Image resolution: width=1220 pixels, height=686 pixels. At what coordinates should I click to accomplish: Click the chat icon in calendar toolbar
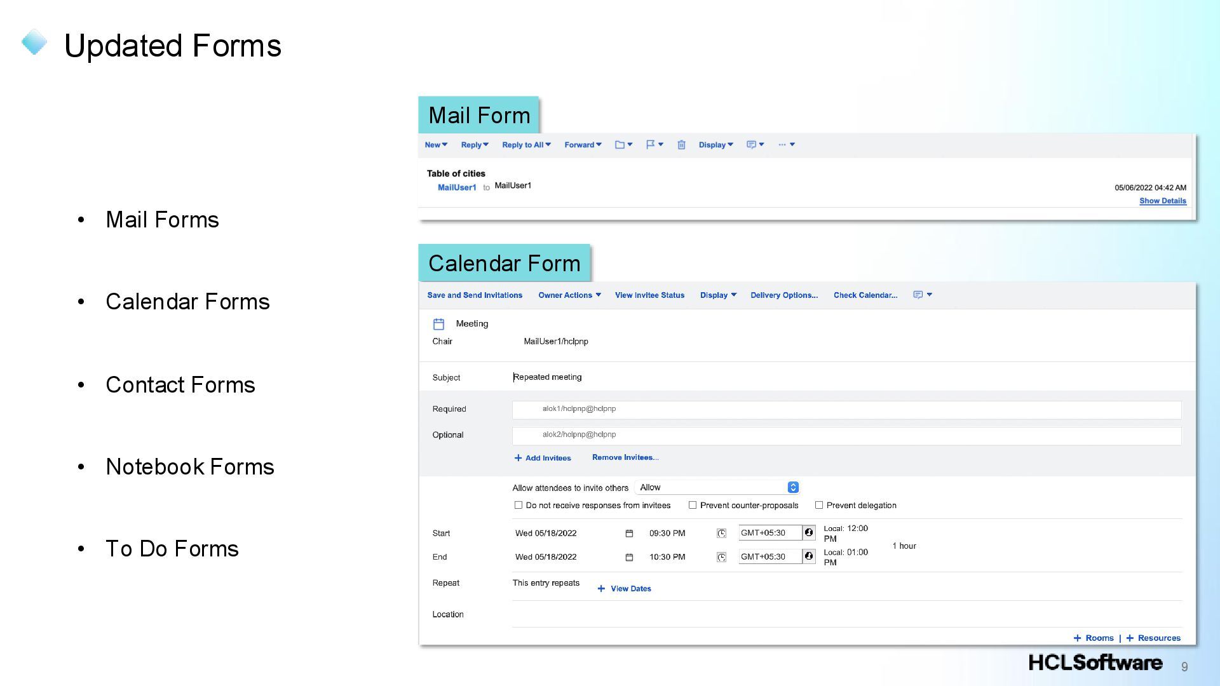coord(918,295)
